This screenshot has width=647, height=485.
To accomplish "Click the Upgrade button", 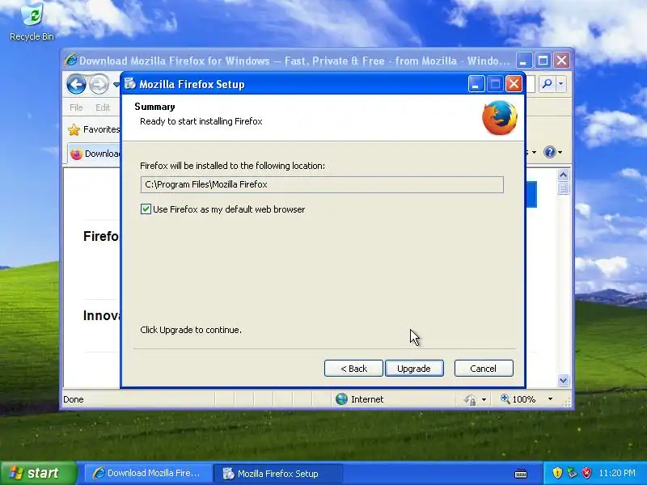I will click(x=414, y=369).
